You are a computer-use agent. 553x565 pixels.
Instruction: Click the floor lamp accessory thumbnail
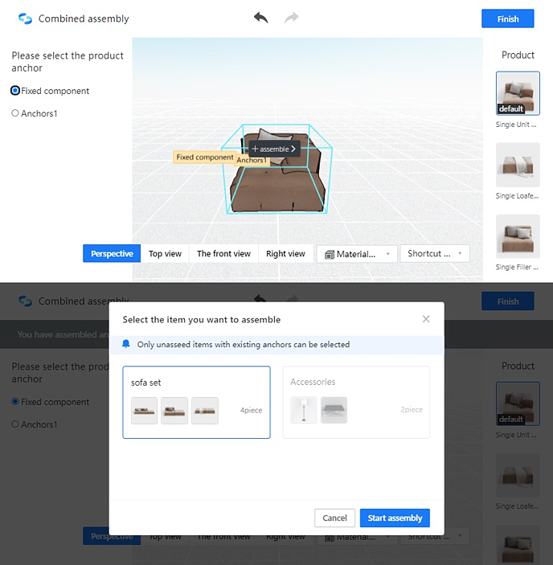pos(304,410)
